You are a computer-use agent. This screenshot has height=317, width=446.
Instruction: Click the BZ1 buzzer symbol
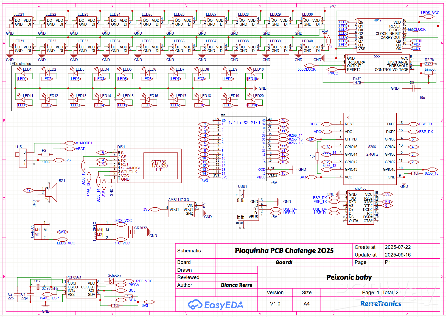coord(52,192)
